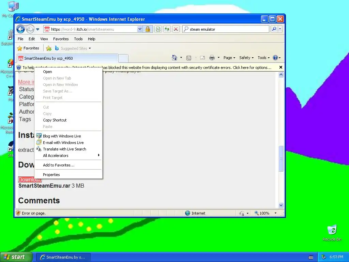
Task: Open the Tools command bar dropdown
Action: pos(263,58)
